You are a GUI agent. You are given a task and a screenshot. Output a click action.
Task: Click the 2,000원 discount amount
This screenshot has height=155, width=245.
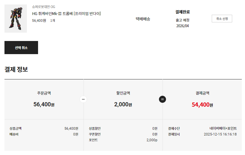[123, 104]
